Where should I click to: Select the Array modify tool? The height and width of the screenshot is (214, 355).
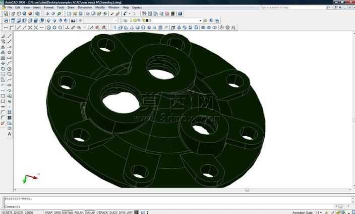(x=3, y=58)
